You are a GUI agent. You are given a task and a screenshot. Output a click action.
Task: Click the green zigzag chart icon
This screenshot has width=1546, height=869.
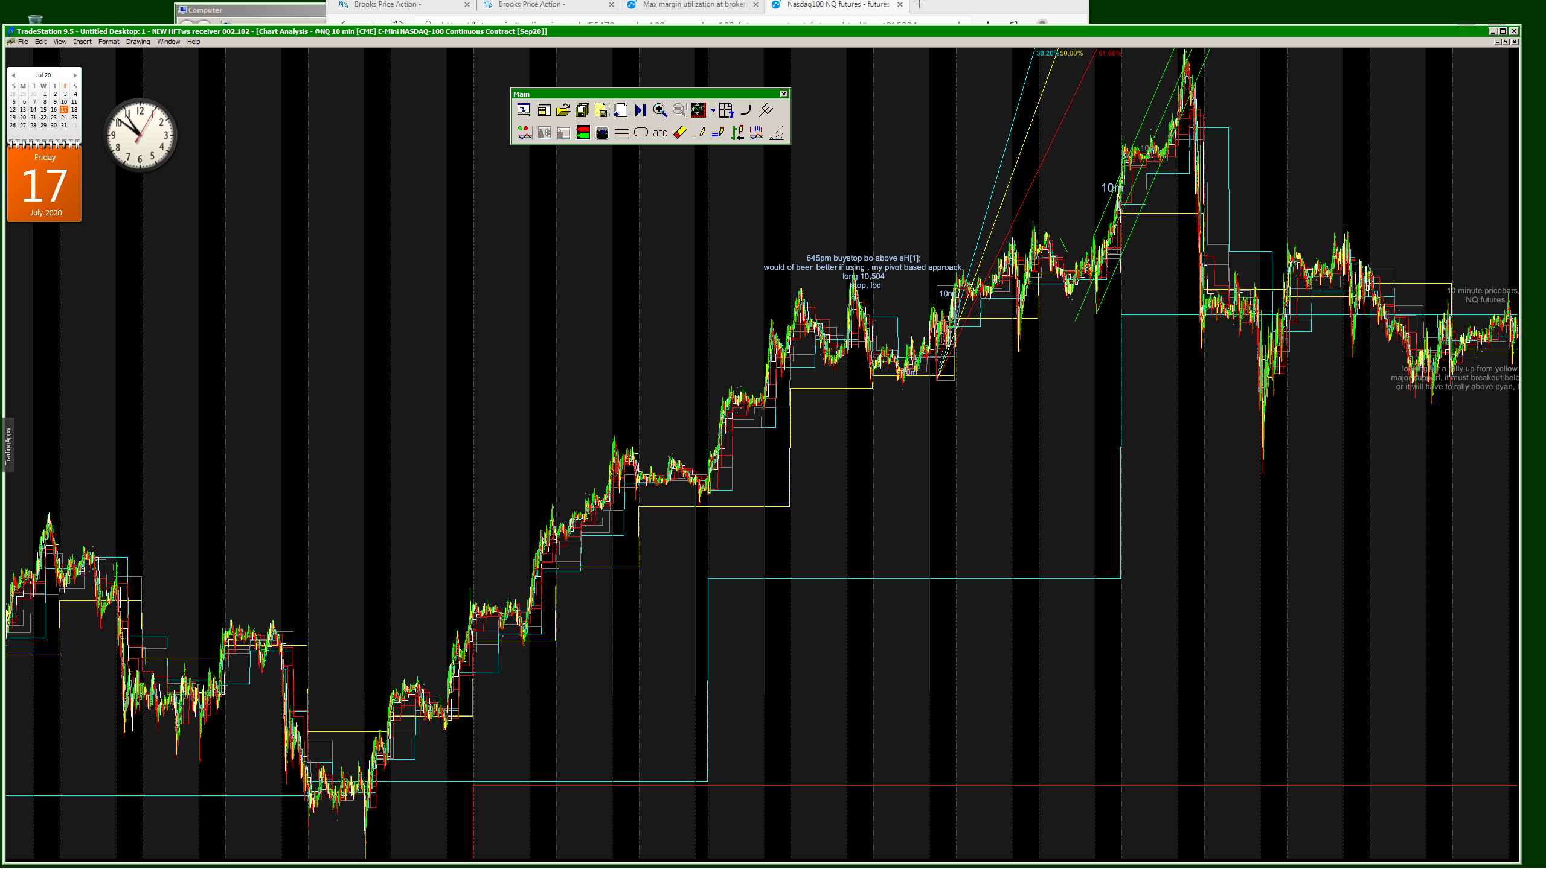(x=698, y=110)
